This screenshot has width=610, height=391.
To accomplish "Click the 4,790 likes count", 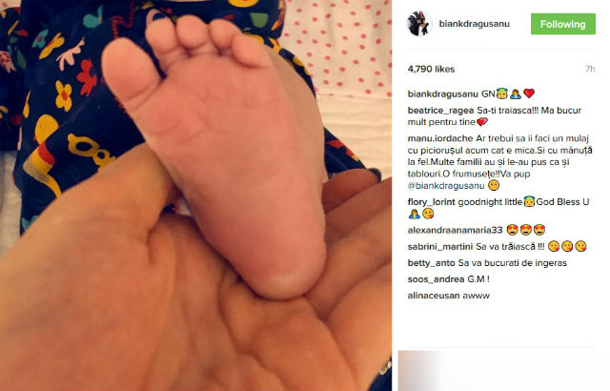I will [431, 70].
